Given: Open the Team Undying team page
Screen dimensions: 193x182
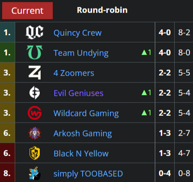Looking at the screenshot, I should click(x=81, y=53).
